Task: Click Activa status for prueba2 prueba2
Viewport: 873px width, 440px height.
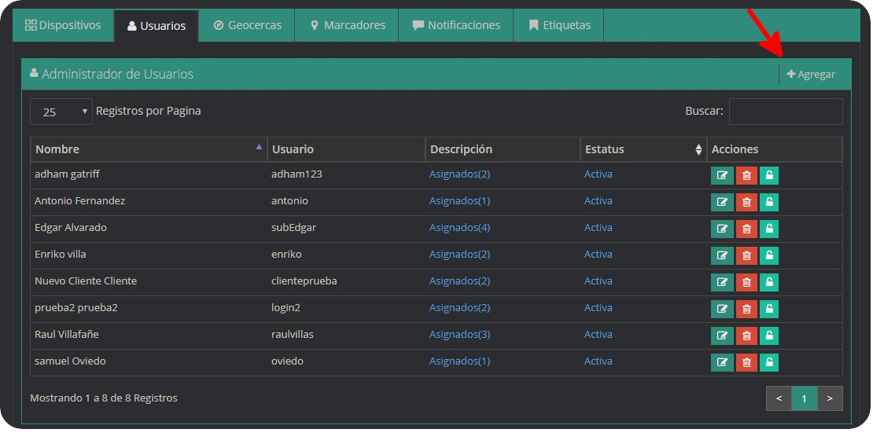Action: click(x=598, y=308)
